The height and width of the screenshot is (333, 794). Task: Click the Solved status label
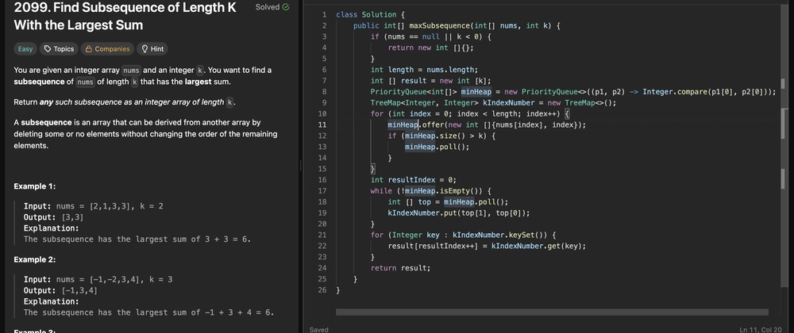click(268, 7)
